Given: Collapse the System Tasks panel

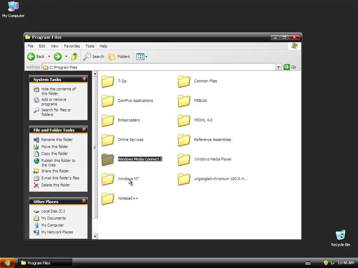Looking at the screenshot, I should [84, 79].
